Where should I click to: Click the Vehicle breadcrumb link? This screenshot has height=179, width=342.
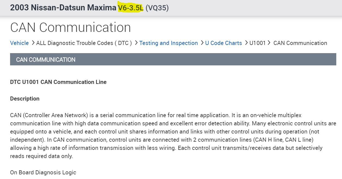(x=19, y=43)
